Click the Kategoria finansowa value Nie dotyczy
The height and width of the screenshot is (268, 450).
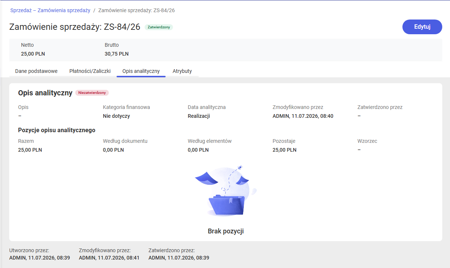click(x=116, y=116)
